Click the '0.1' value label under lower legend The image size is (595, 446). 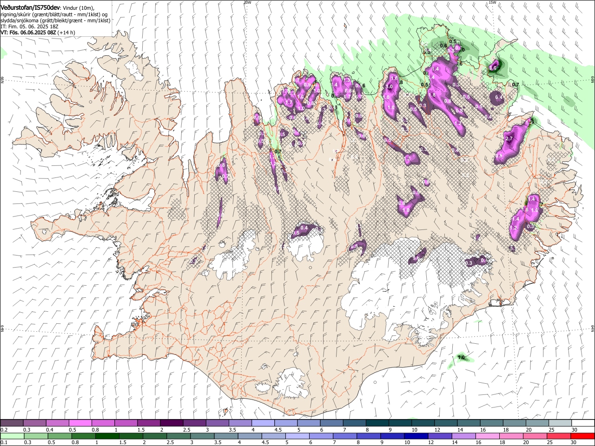pyautogui.click(x=4, y=442)
